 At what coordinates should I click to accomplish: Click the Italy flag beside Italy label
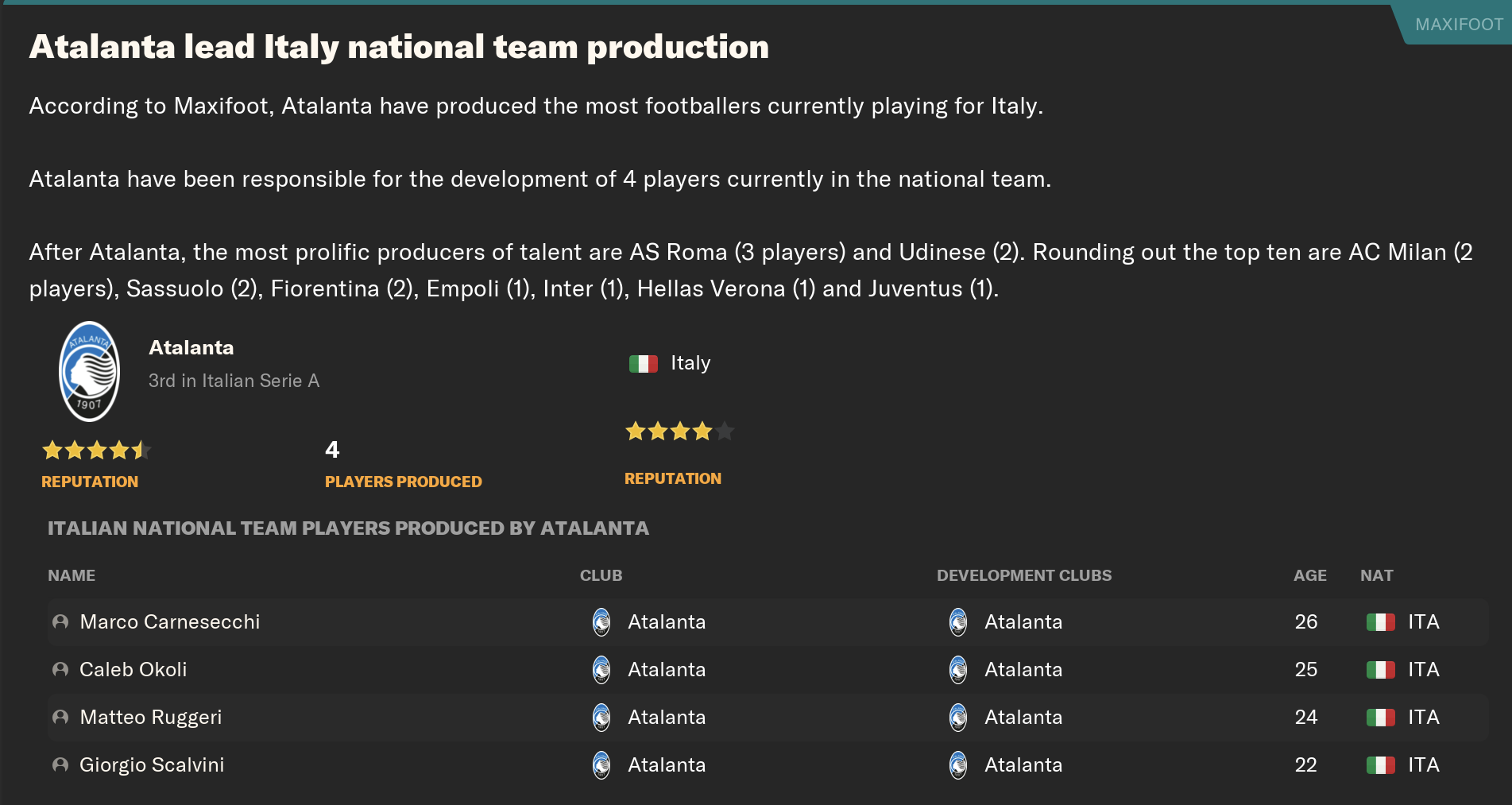tap(643, 364)
